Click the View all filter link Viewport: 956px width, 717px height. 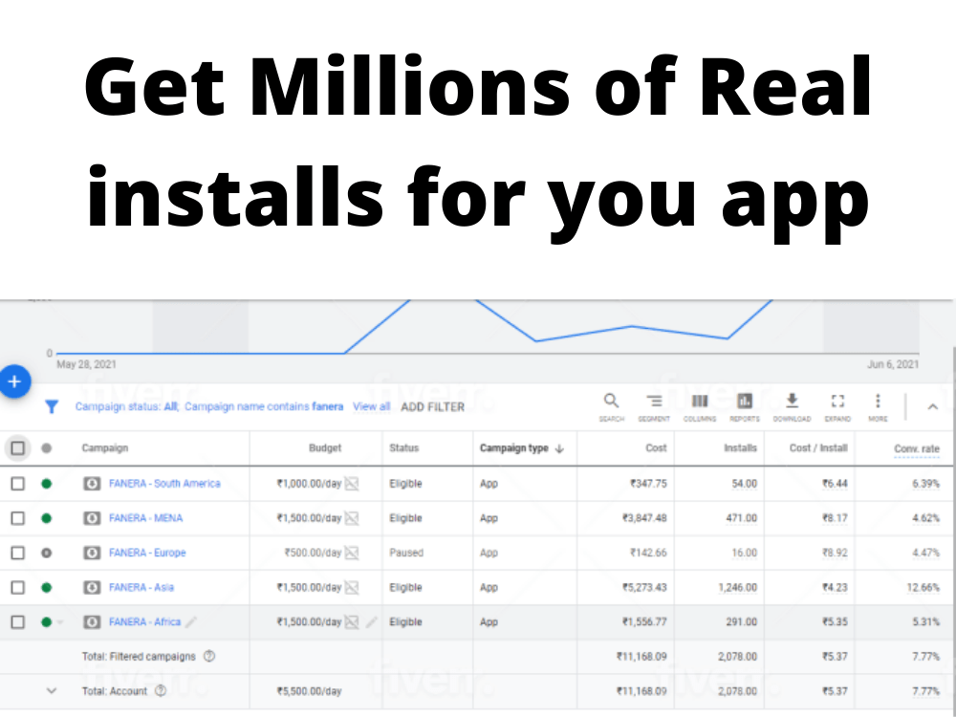(x=371, y=406)
